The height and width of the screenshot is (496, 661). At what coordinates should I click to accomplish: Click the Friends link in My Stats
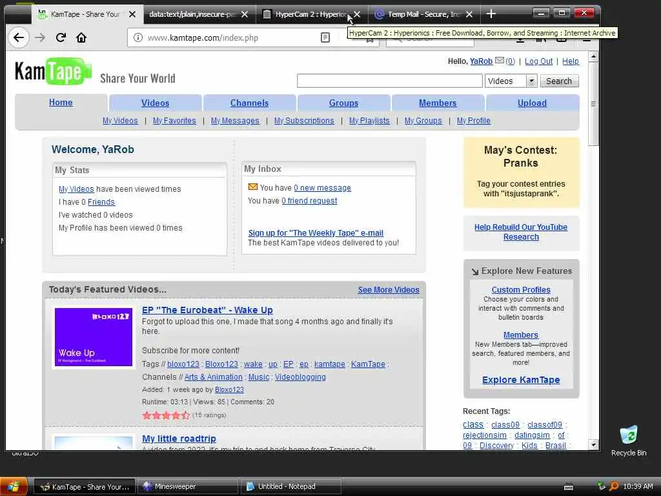(101, 202)
